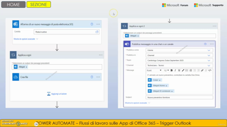This screenshot has width=227, height=127.
Task: Remove Corpo token from message
Action: tap(160, 80)
